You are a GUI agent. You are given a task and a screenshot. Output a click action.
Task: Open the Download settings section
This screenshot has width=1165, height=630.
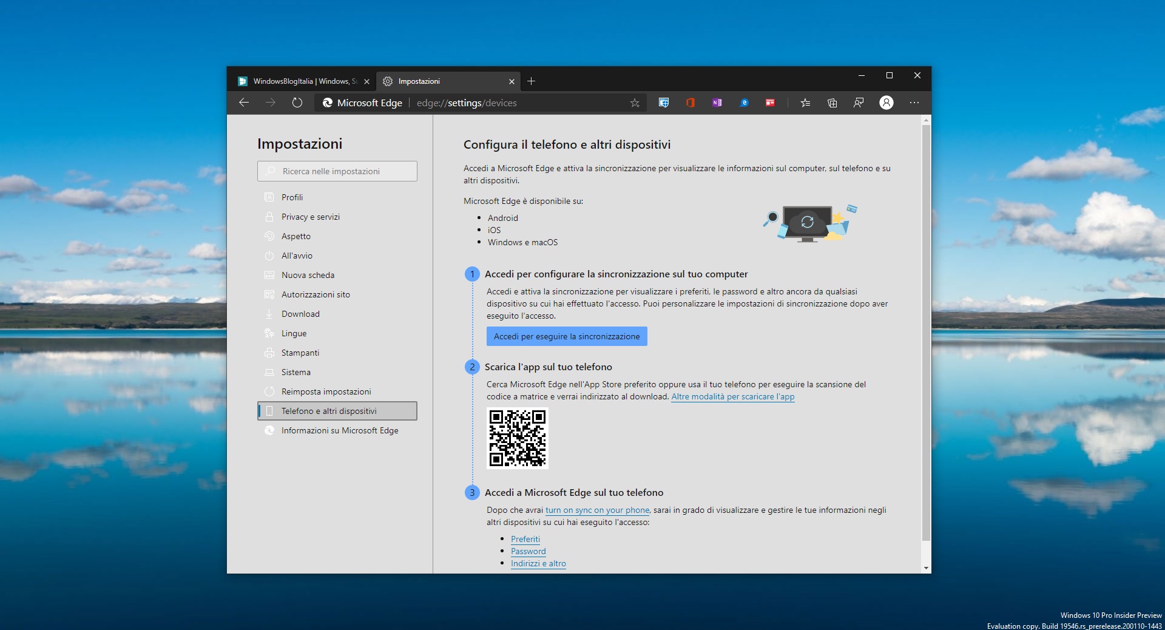coord(337,314)
